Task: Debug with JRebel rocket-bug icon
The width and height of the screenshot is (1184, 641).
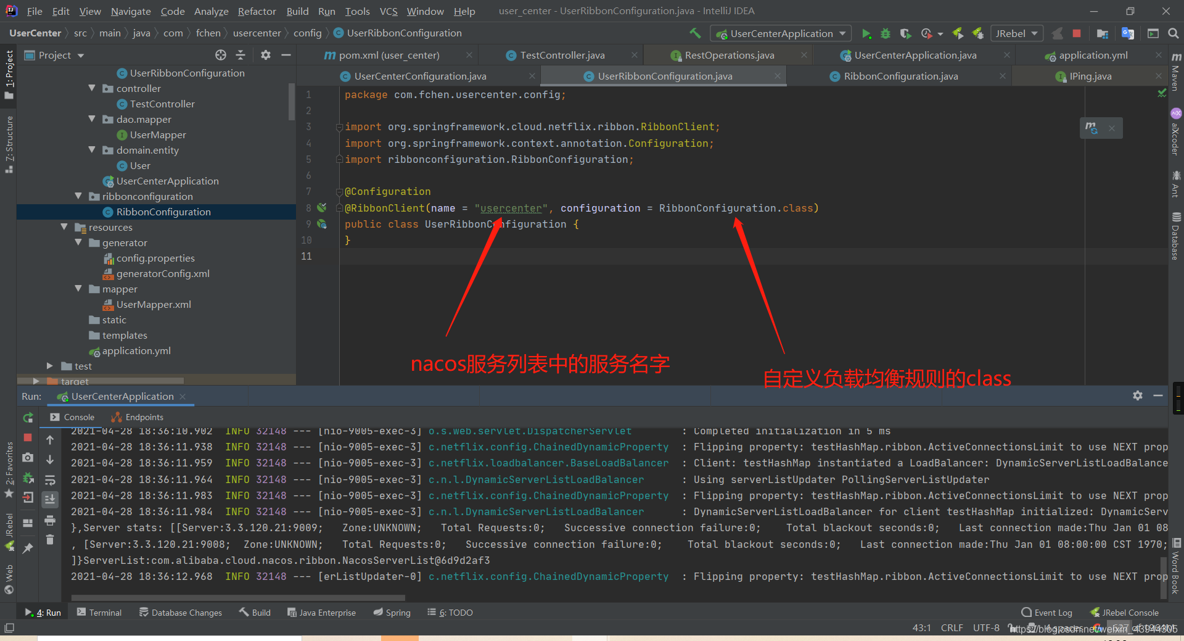Action: tap(977, 33)
